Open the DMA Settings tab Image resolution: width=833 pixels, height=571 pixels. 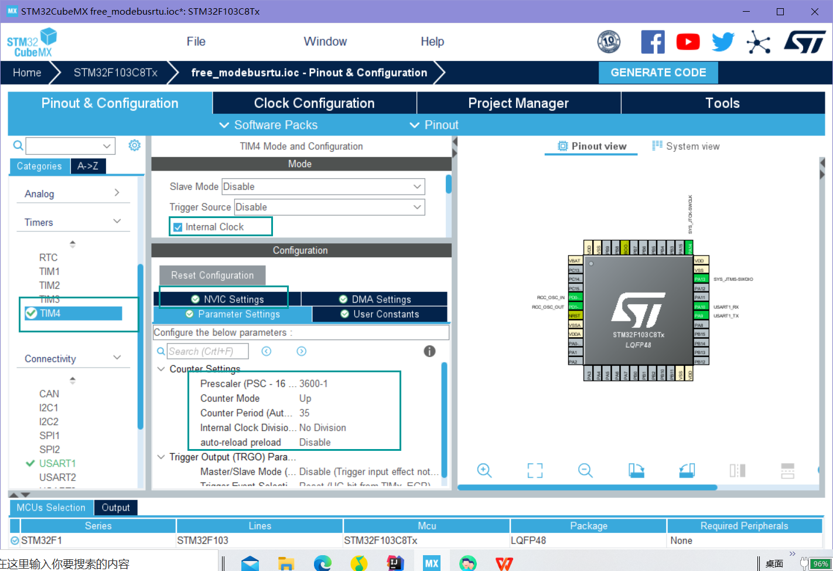(x=375, y=299)
